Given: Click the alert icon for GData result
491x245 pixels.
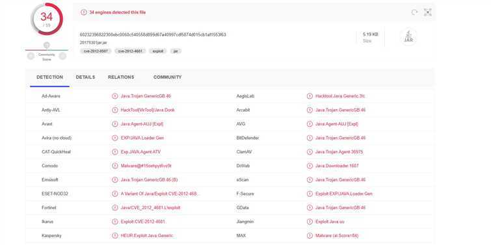Looking at the screenshot, I should 310,207.
